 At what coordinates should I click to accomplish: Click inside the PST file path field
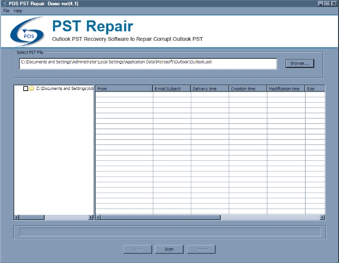[x=148, y=64]
